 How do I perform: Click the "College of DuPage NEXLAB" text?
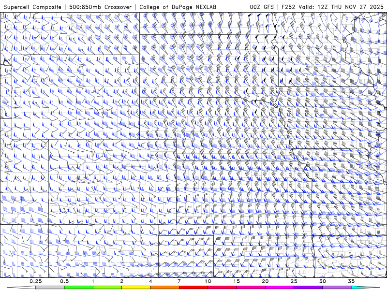(x=178, y=7)
